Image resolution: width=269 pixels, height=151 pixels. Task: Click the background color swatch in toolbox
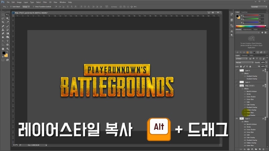click(x=7, y=56)
